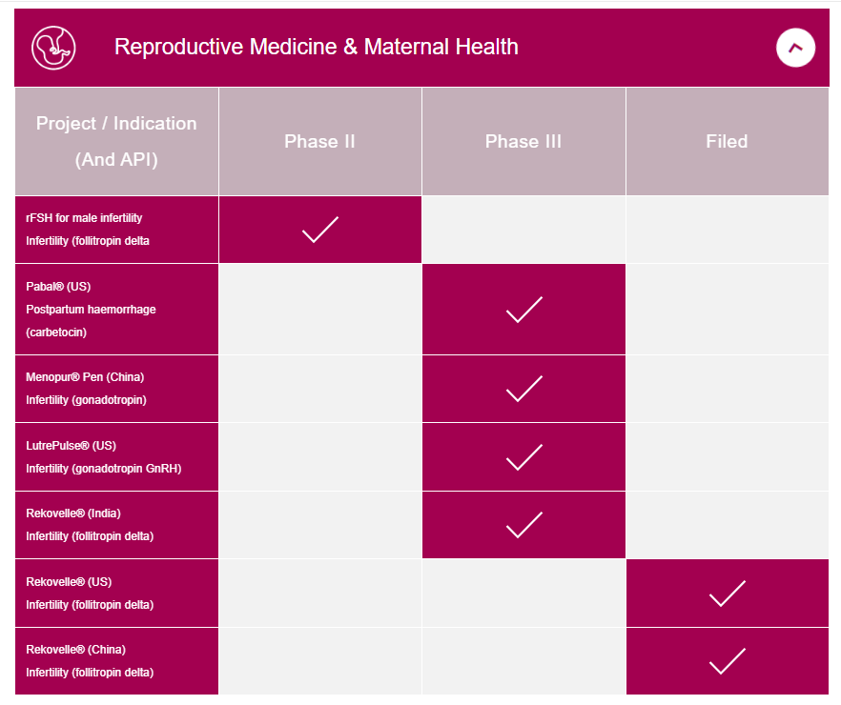Click the Phase III checkmark for LutrePulse
Screen dimensions: 841x705
tap(523, 457)
